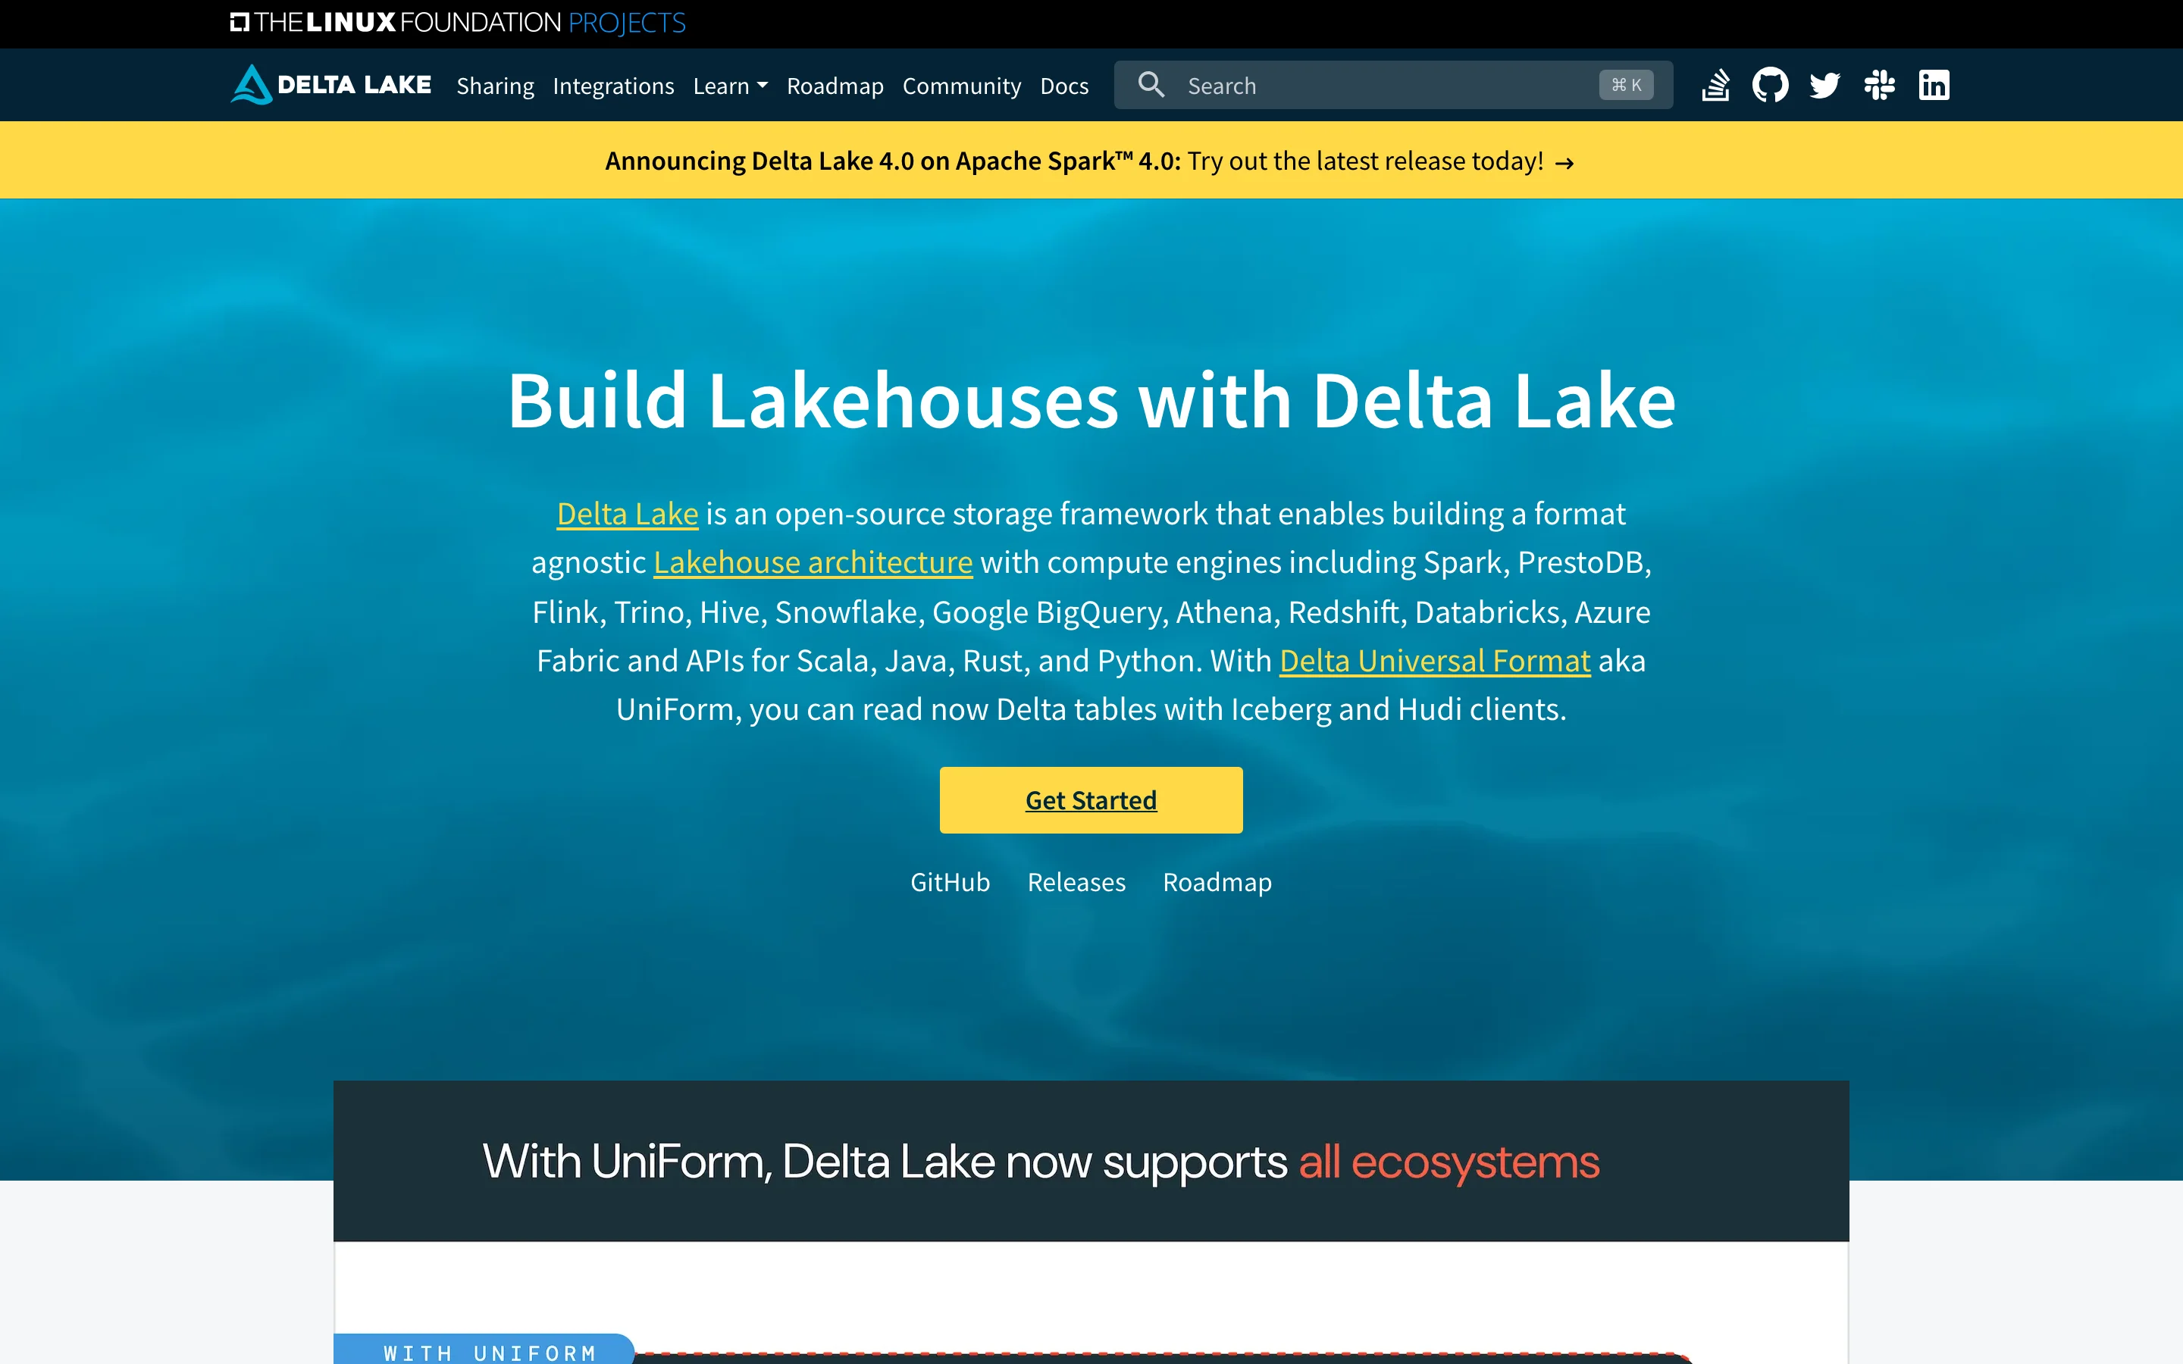This screenshot has height=1364, width=2183.
Task: Open the LinkedIn icon
Action: pyautogui.click(x=1934, y=84)
